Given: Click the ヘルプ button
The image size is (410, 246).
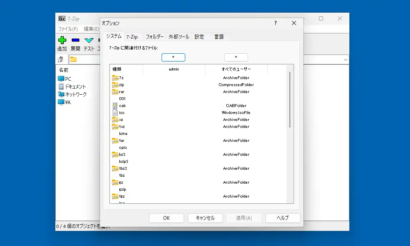Looking at the screenshot, I should (282, 218).
